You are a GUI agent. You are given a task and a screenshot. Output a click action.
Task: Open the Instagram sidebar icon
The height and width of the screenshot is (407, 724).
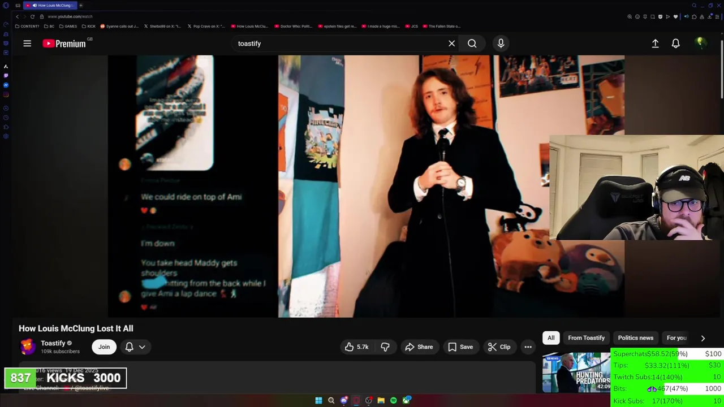coord(6,94)
